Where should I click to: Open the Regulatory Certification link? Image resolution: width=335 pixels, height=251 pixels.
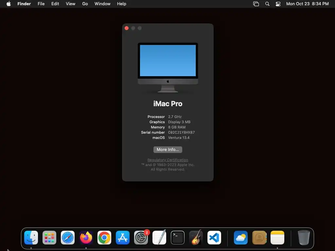(168, 160)
